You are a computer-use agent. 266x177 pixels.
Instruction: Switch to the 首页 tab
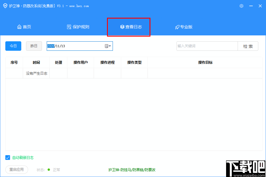[x=24, y=27]
